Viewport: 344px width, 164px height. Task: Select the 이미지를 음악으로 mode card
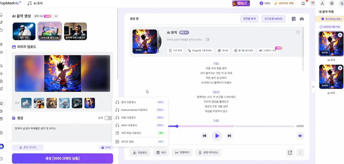(x=50, y=31)
